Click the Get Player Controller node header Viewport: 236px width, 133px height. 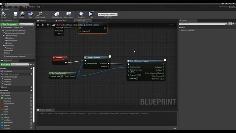click(x=62, y=73)
